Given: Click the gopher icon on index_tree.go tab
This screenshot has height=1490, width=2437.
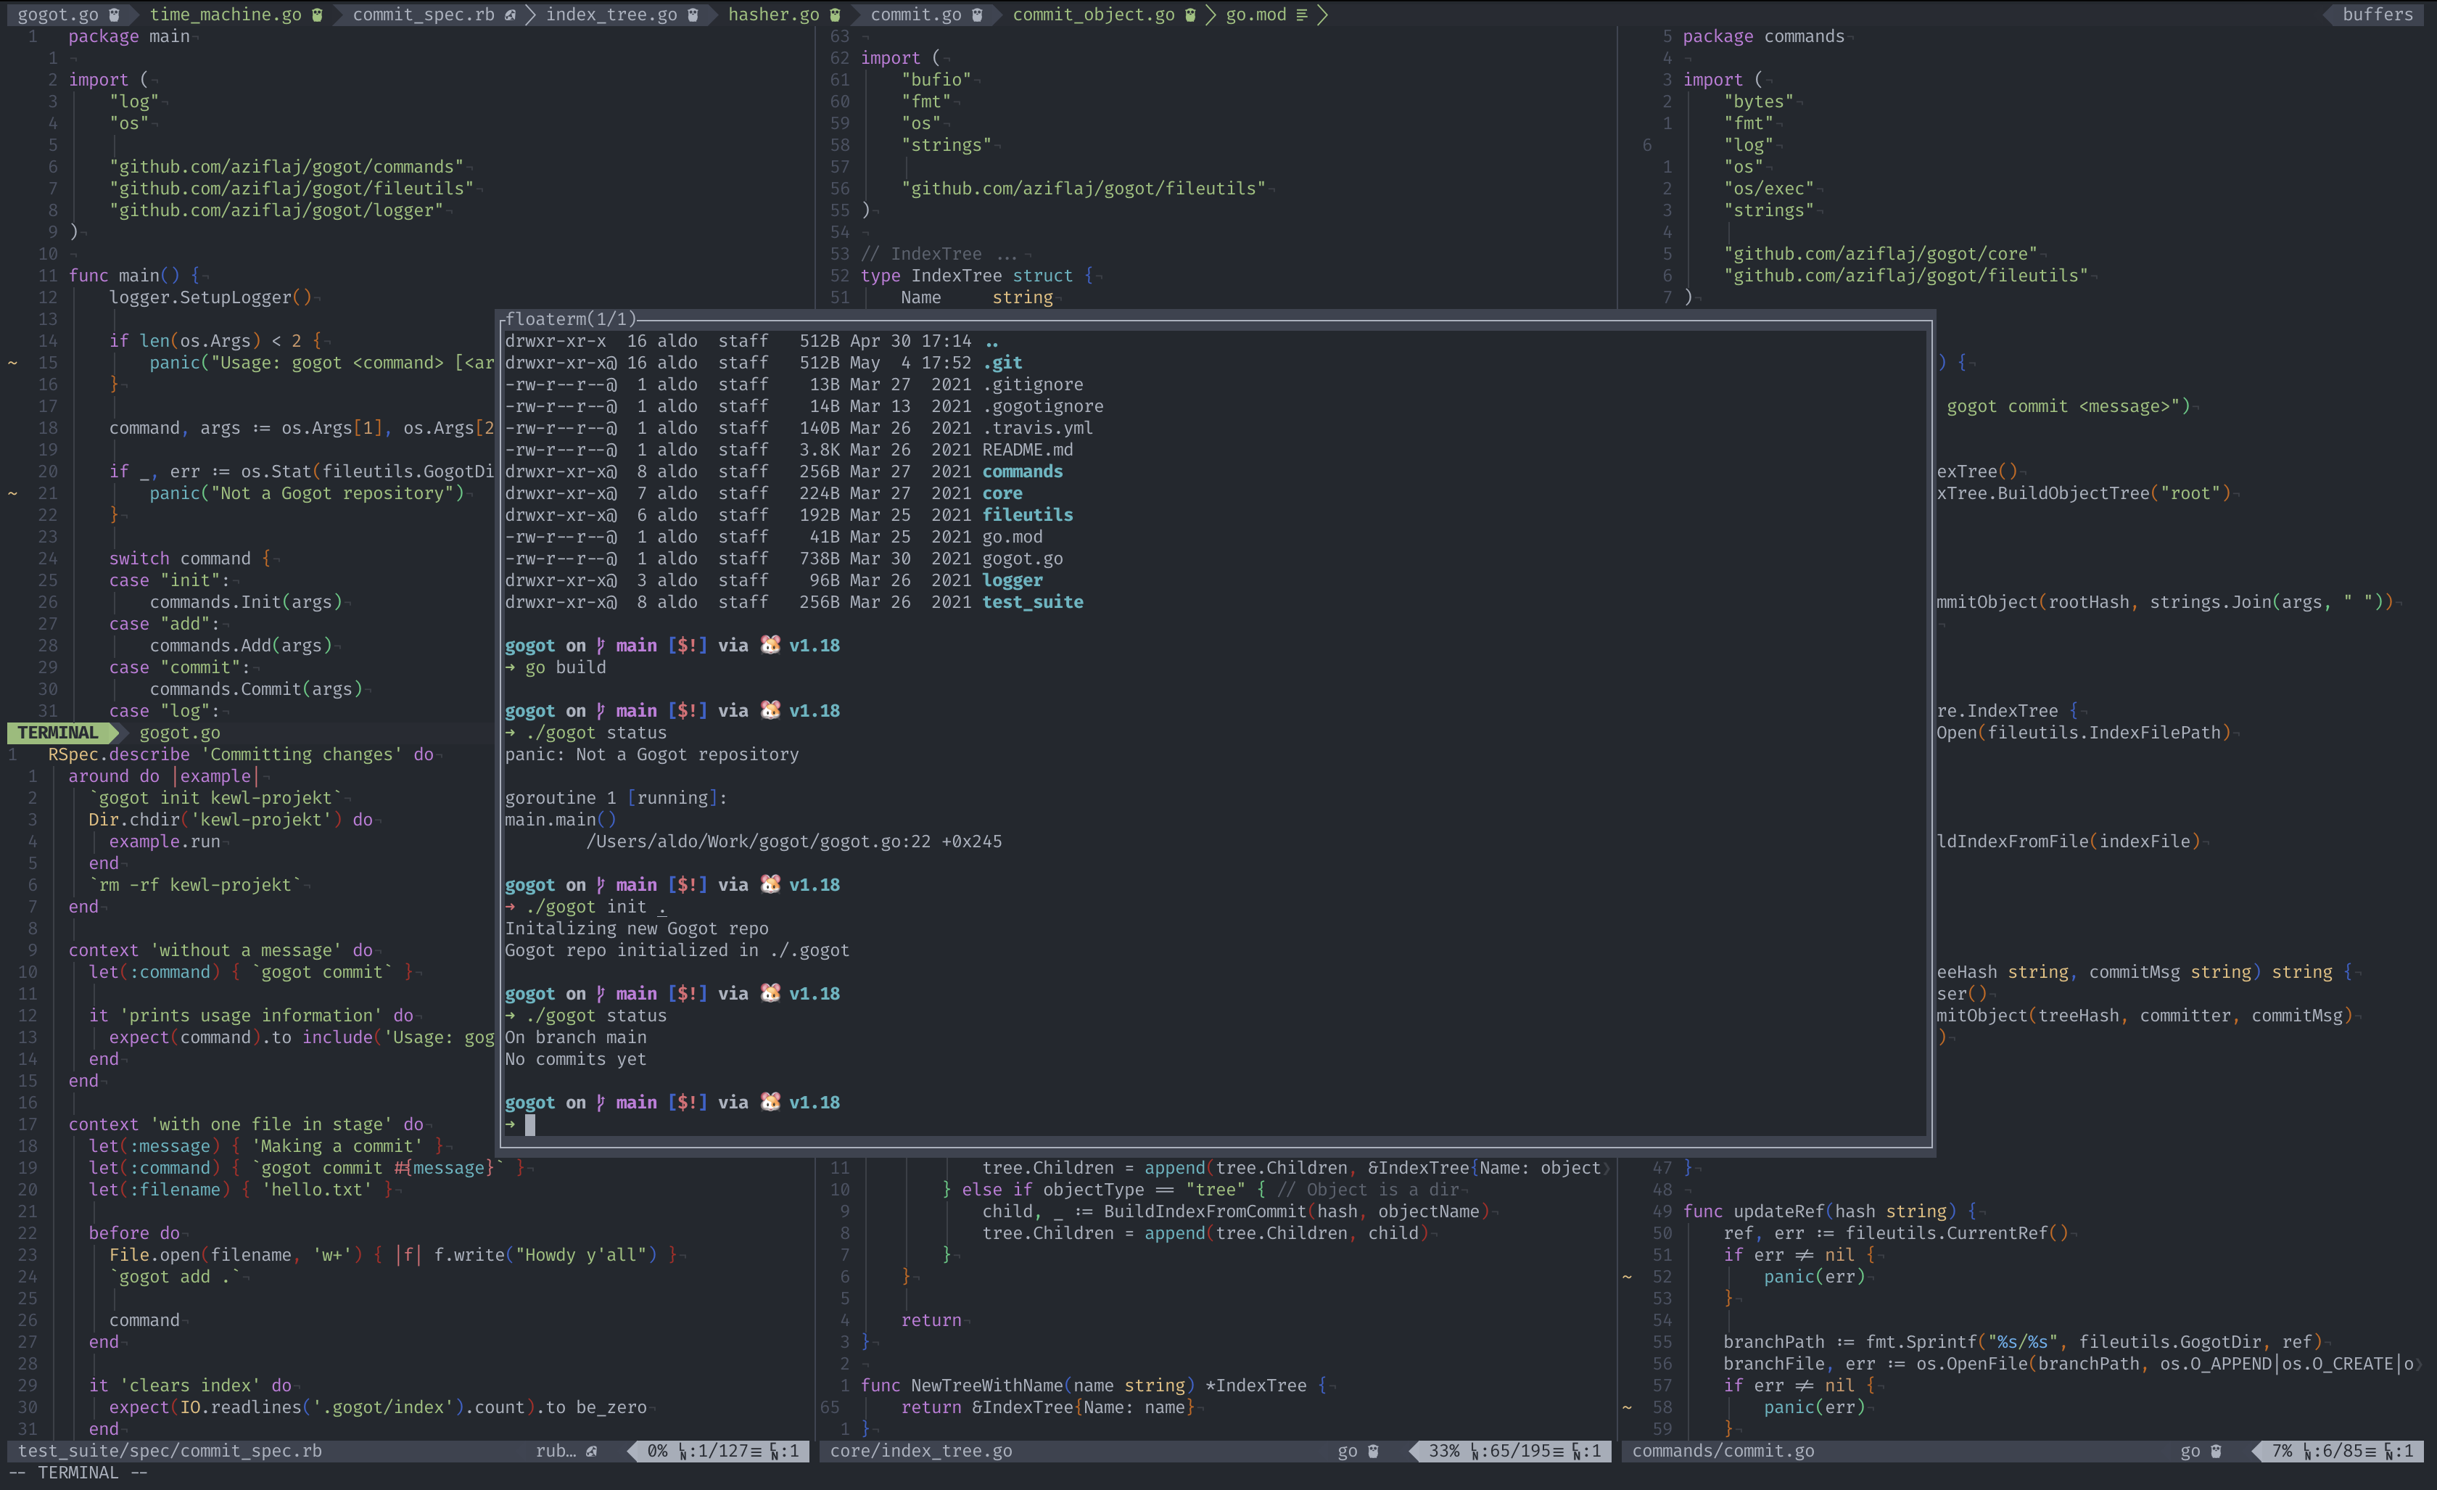Looking at the screenshot, I should [693, 14].
